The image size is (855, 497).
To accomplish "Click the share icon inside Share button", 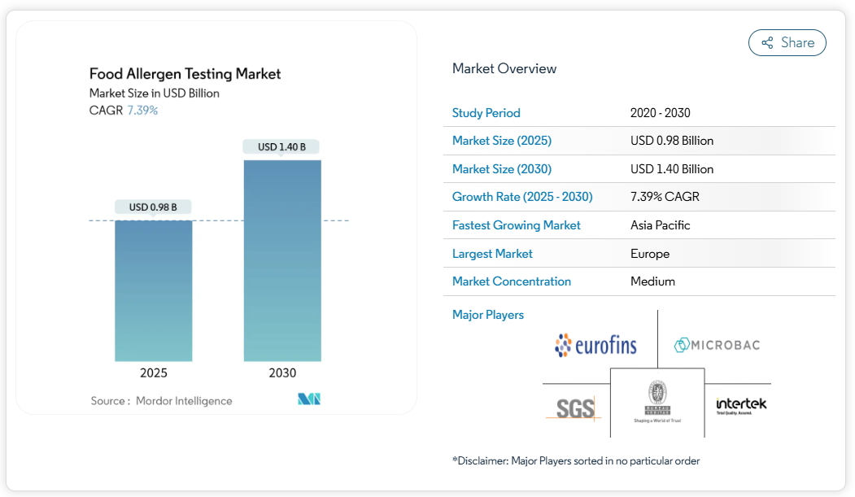I will coord(766,43).
